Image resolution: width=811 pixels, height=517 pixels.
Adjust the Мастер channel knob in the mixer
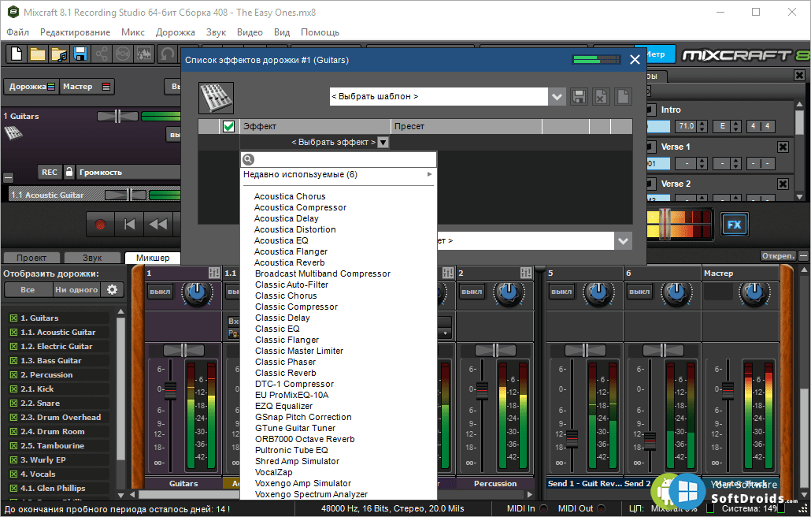754,292
